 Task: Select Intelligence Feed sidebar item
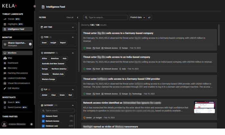pos(17,29)
